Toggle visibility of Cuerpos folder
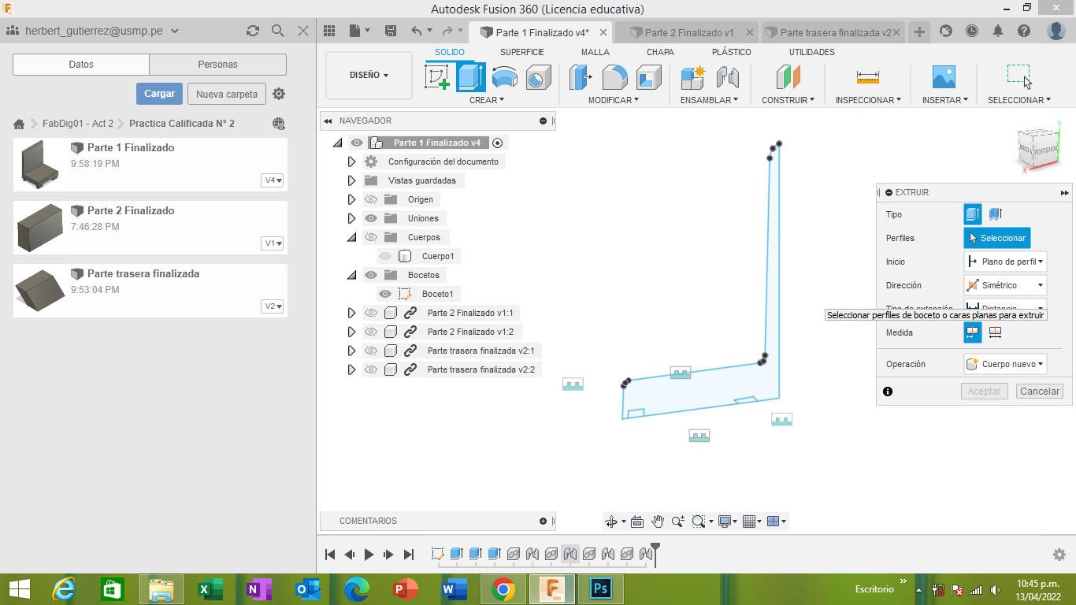The image size is (1076, 605). (371, 237)
